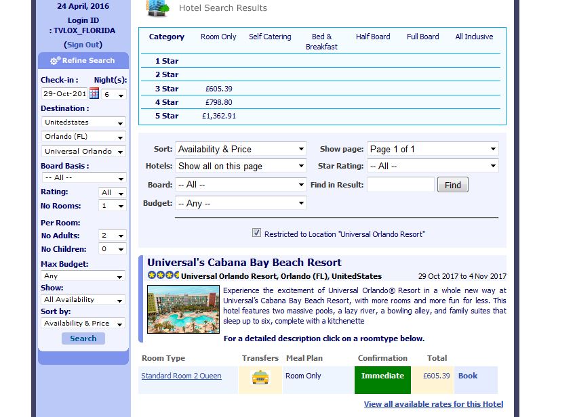
Task: Click the Full Board column header
Action: click(423, 37)
